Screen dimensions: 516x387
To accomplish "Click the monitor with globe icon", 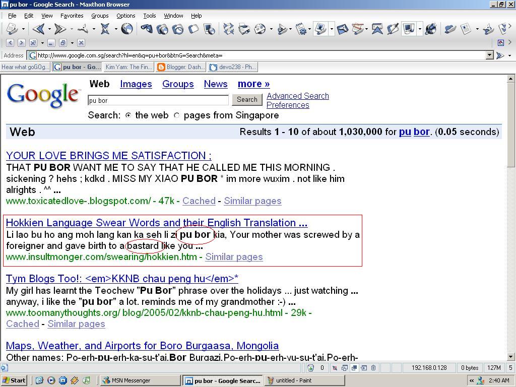I will (209, 29).
